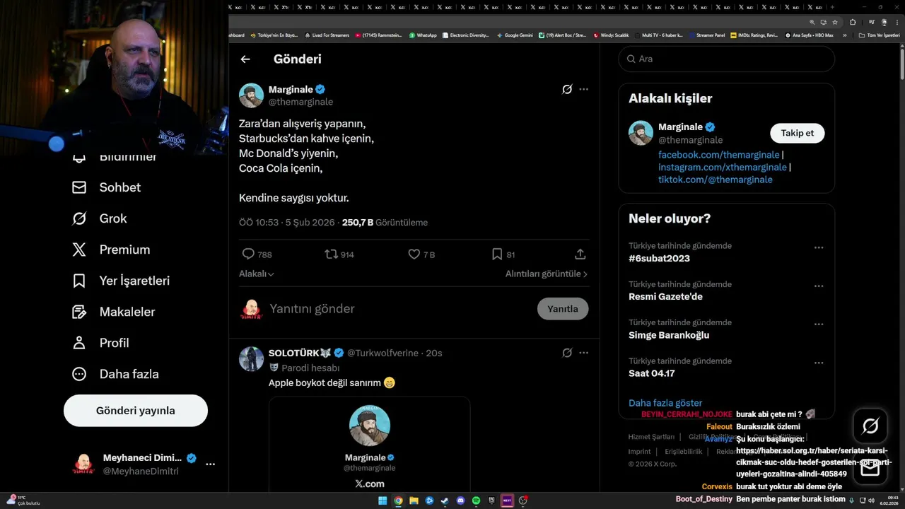Viewport: 905px width, 509px height.
Task: Click the reply icon showing 788
Action: (x=248, y=254)
